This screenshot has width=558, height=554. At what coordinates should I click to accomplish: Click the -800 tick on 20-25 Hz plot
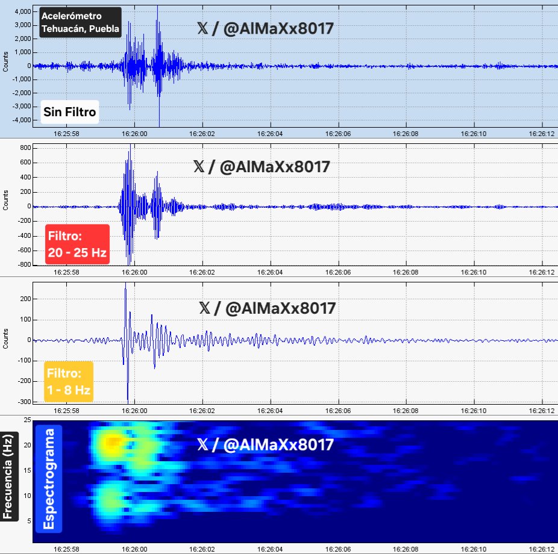pyautogui.click(x=25, y=264)
